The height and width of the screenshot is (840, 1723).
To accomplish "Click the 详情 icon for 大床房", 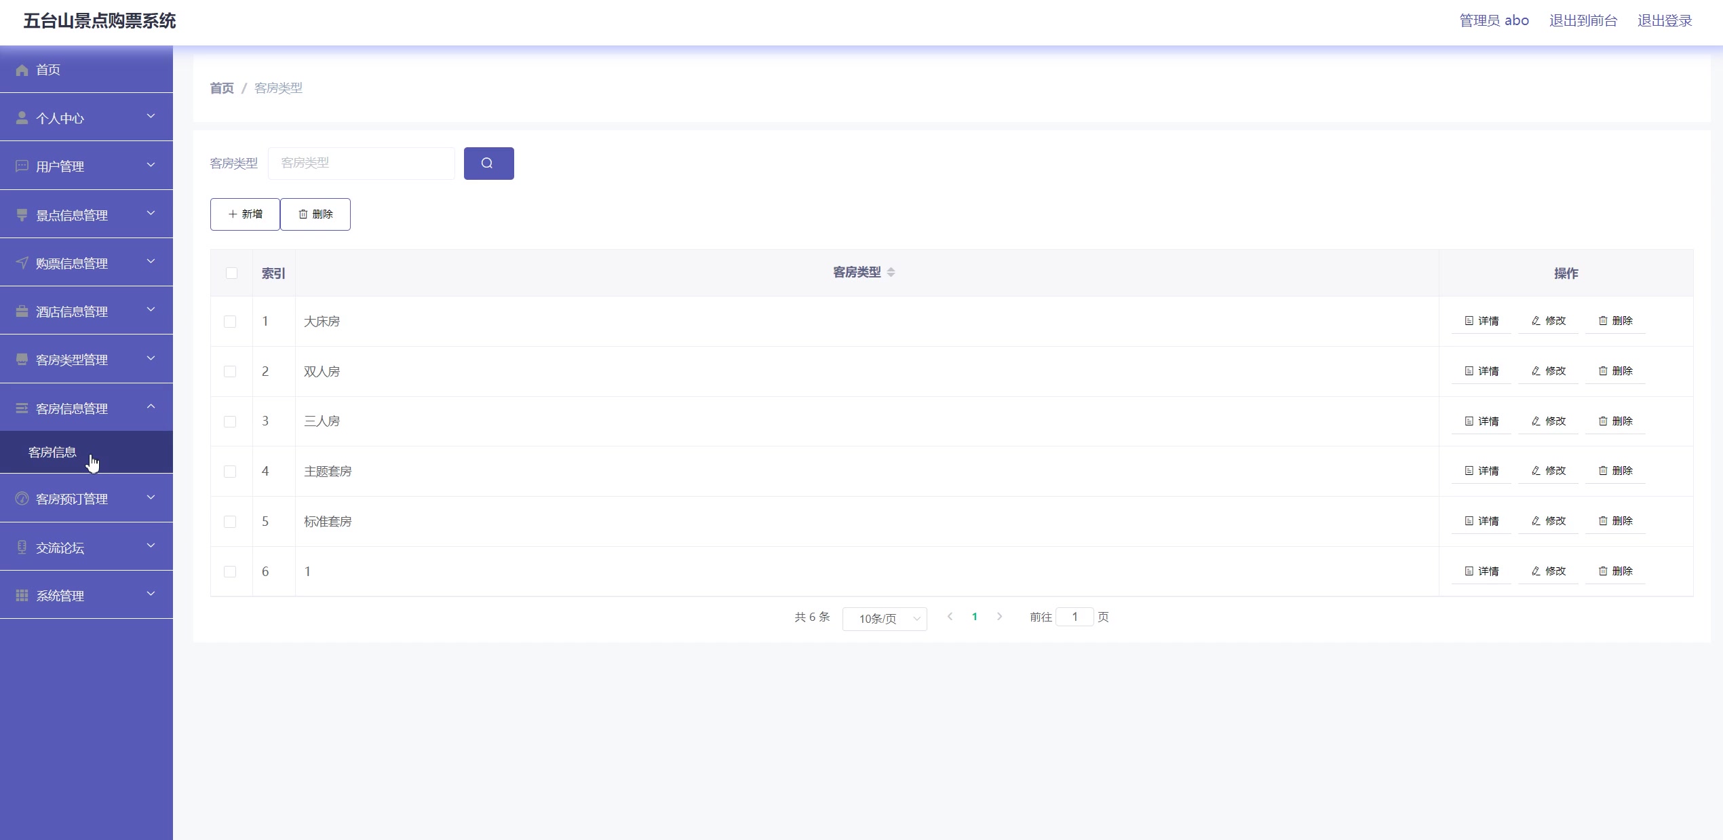I will pos(1469,321).
